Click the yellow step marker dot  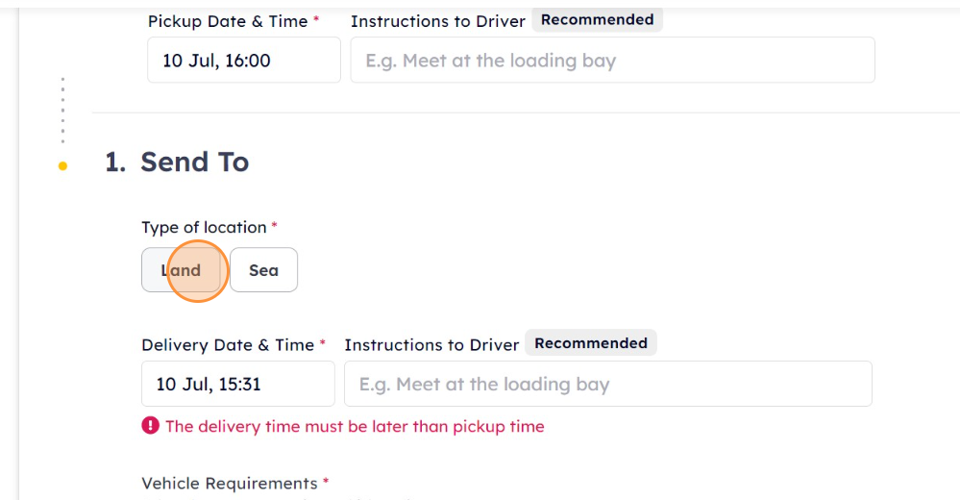(62, 165)
